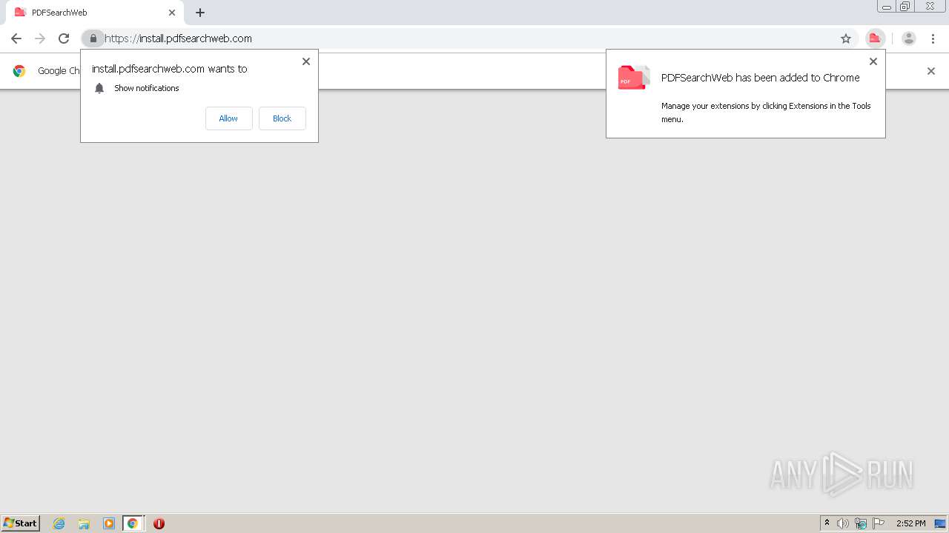Click the clock showing 2:52 PM

(x=910, y=523)
